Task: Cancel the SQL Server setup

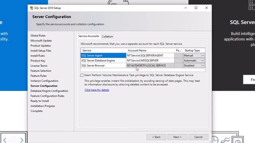Action: pos(198,137)
